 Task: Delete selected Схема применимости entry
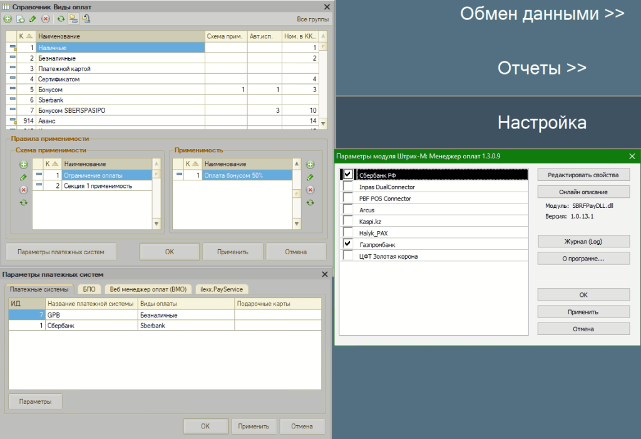[24, 190]
